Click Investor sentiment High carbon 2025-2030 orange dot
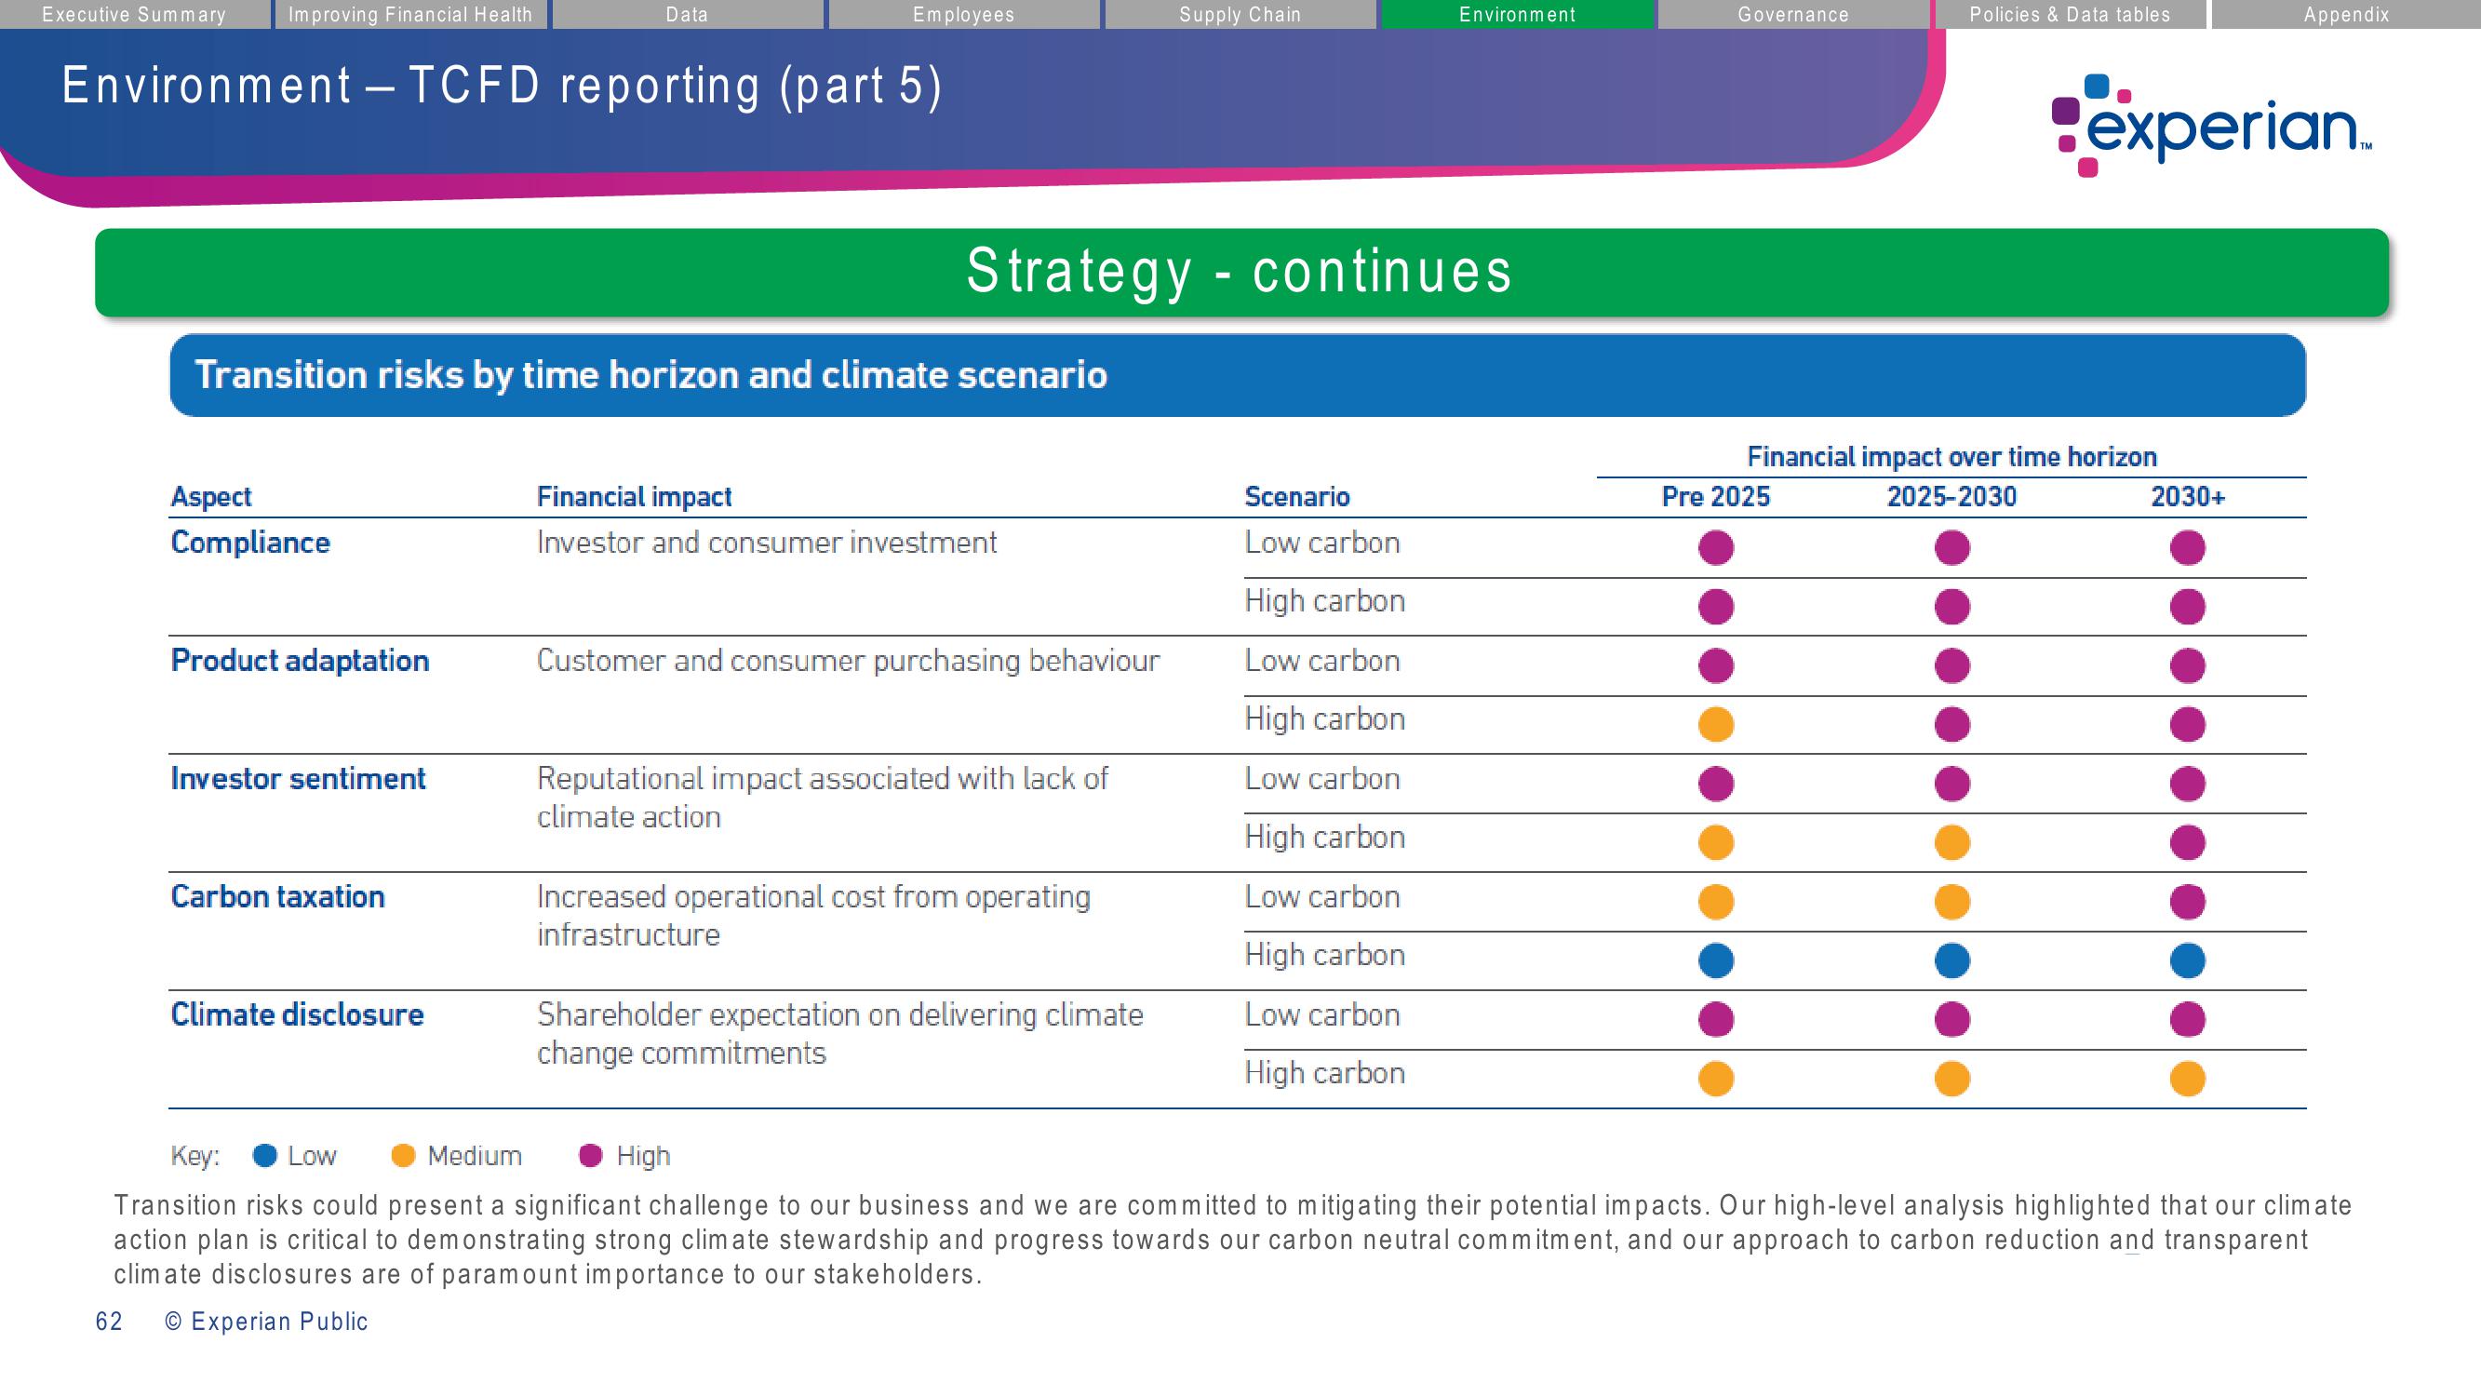 pos(1951,843)
